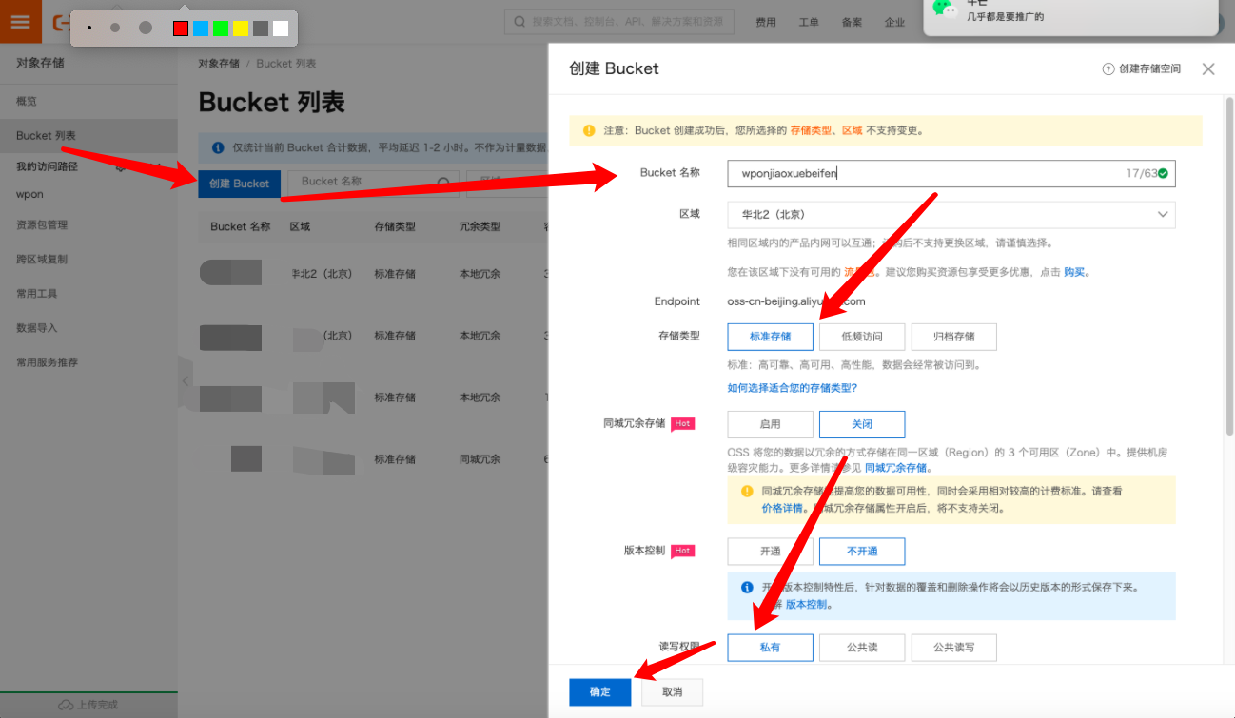This screenshot has height=718, width=1235.
Task: Click the search magnifier icon in top bar
Action: pyautogui.click(x=519, y=21)
